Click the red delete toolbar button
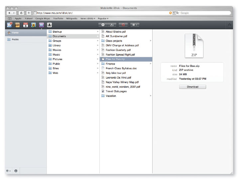Image resolution: width=240 pixels, height=181 pixels. pos(123,25)
